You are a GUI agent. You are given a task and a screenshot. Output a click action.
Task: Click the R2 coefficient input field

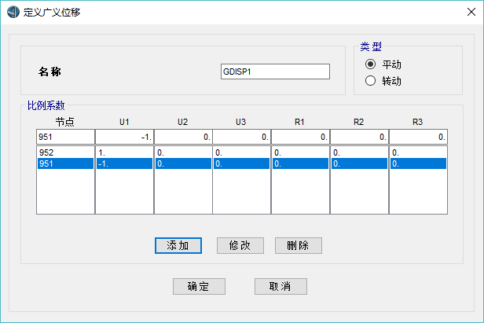pos(360,137)
